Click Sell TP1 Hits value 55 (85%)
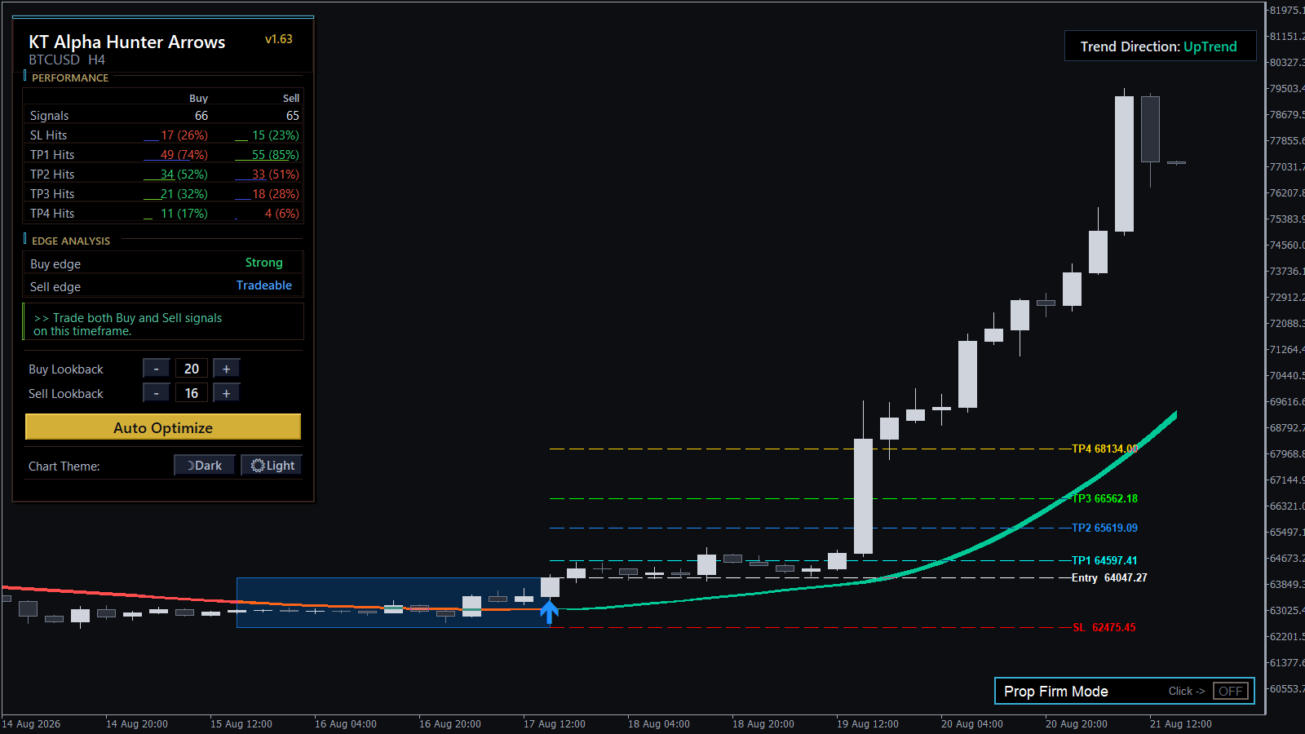This screenshot has height=734, width=1305. coord(276,155)
